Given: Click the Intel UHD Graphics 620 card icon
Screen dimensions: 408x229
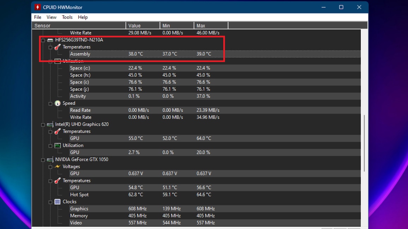Looking at the screenshot, I should pos(50,125).
